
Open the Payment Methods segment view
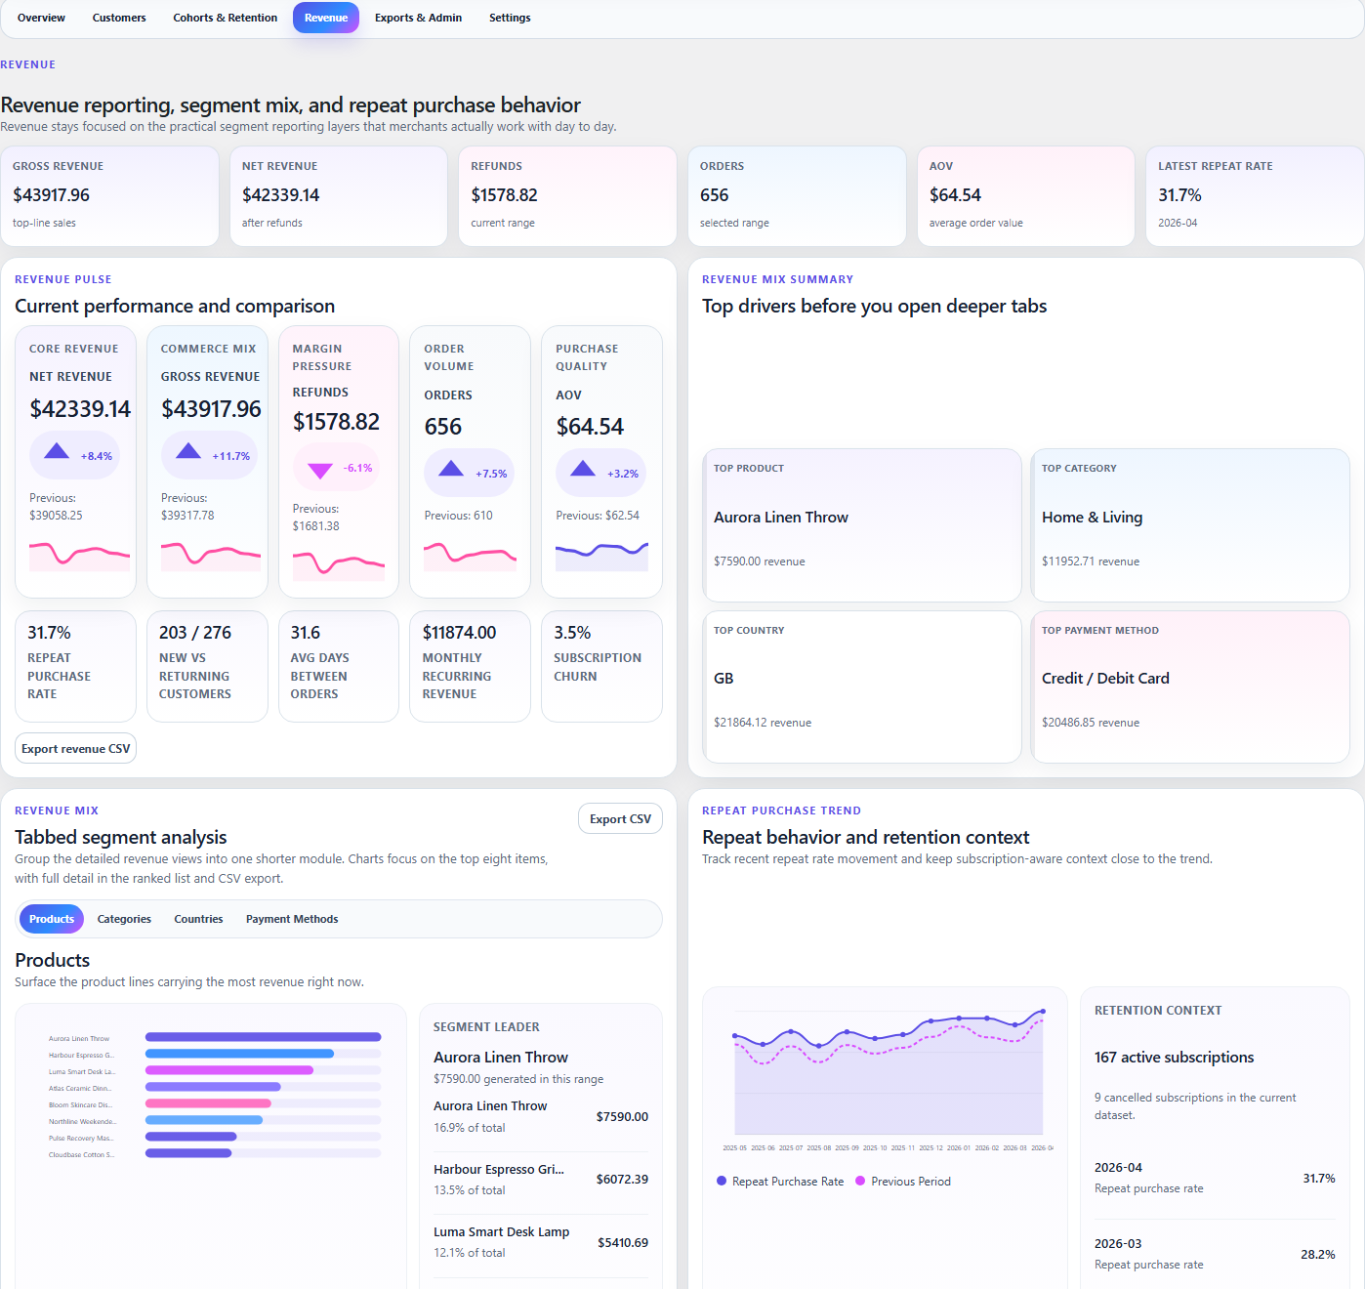pyautogui.click(x=291, y=919)
